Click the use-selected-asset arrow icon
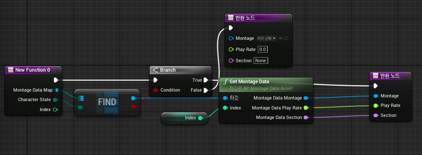 pos(281,38)
